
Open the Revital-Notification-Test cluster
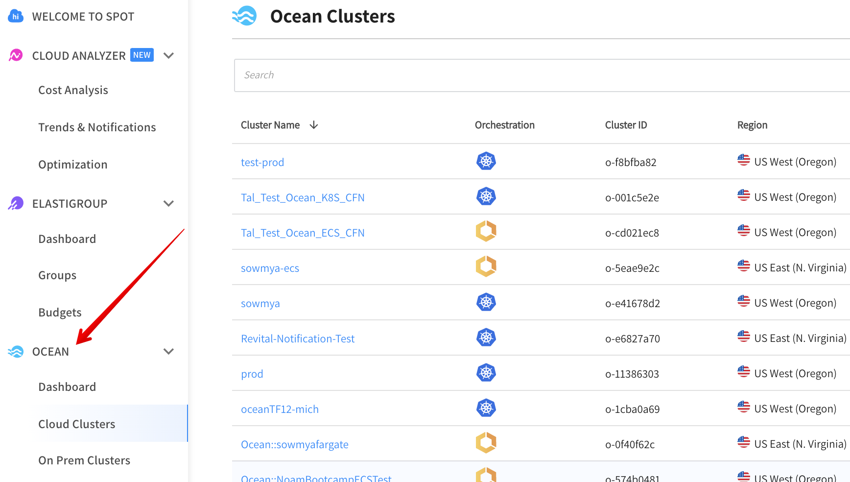click(x=298, y=338)
